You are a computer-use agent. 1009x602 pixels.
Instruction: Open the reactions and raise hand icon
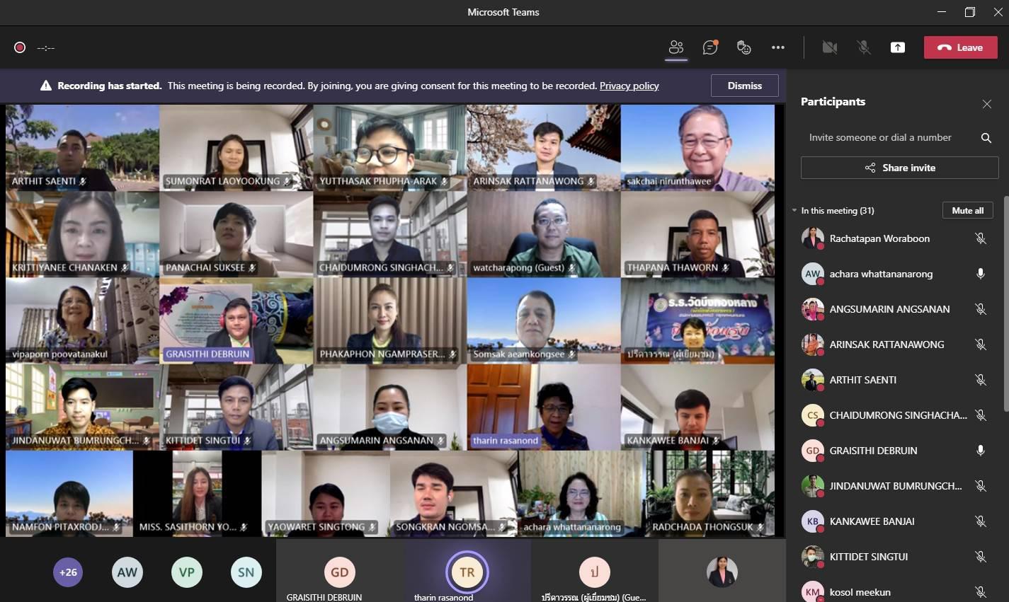743,47
